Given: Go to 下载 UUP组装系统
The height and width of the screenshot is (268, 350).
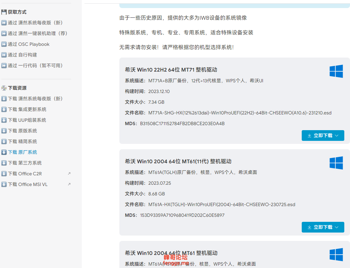Looking at the screenshot, I should [27, 120].
